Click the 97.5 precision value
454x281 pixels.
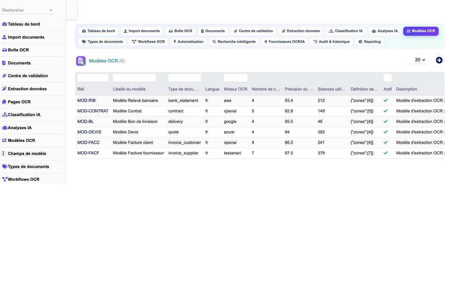pyautogui.click(x=289, y=153)
